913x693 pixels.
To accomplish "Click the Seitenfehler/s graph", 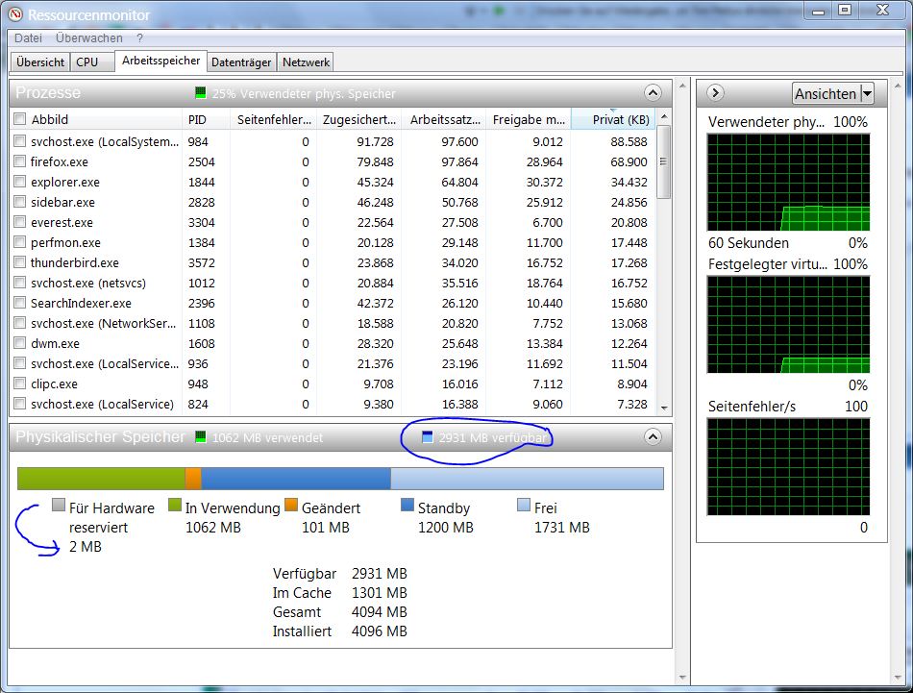I will coord(788,466).
